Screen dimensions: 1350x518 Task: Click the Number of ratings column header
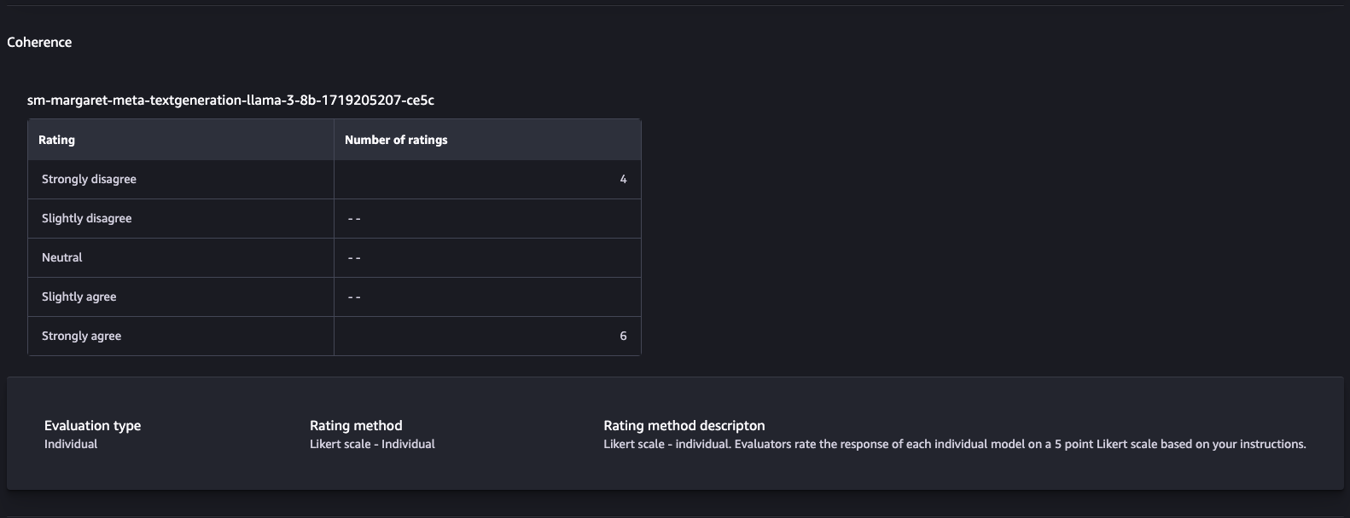[396, 140]
